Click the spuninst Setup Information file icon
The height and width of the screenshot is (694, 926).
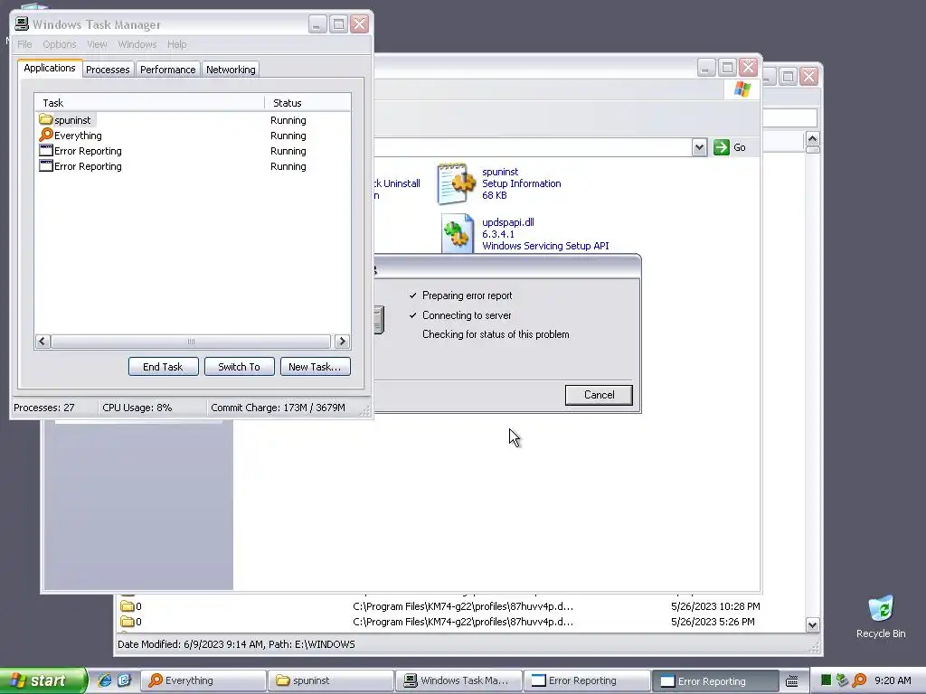coord(456,183)
